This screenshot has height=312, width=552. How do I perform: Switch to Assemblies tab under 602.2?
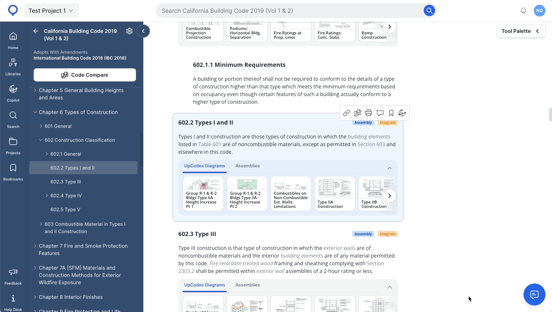click(247, 166)
